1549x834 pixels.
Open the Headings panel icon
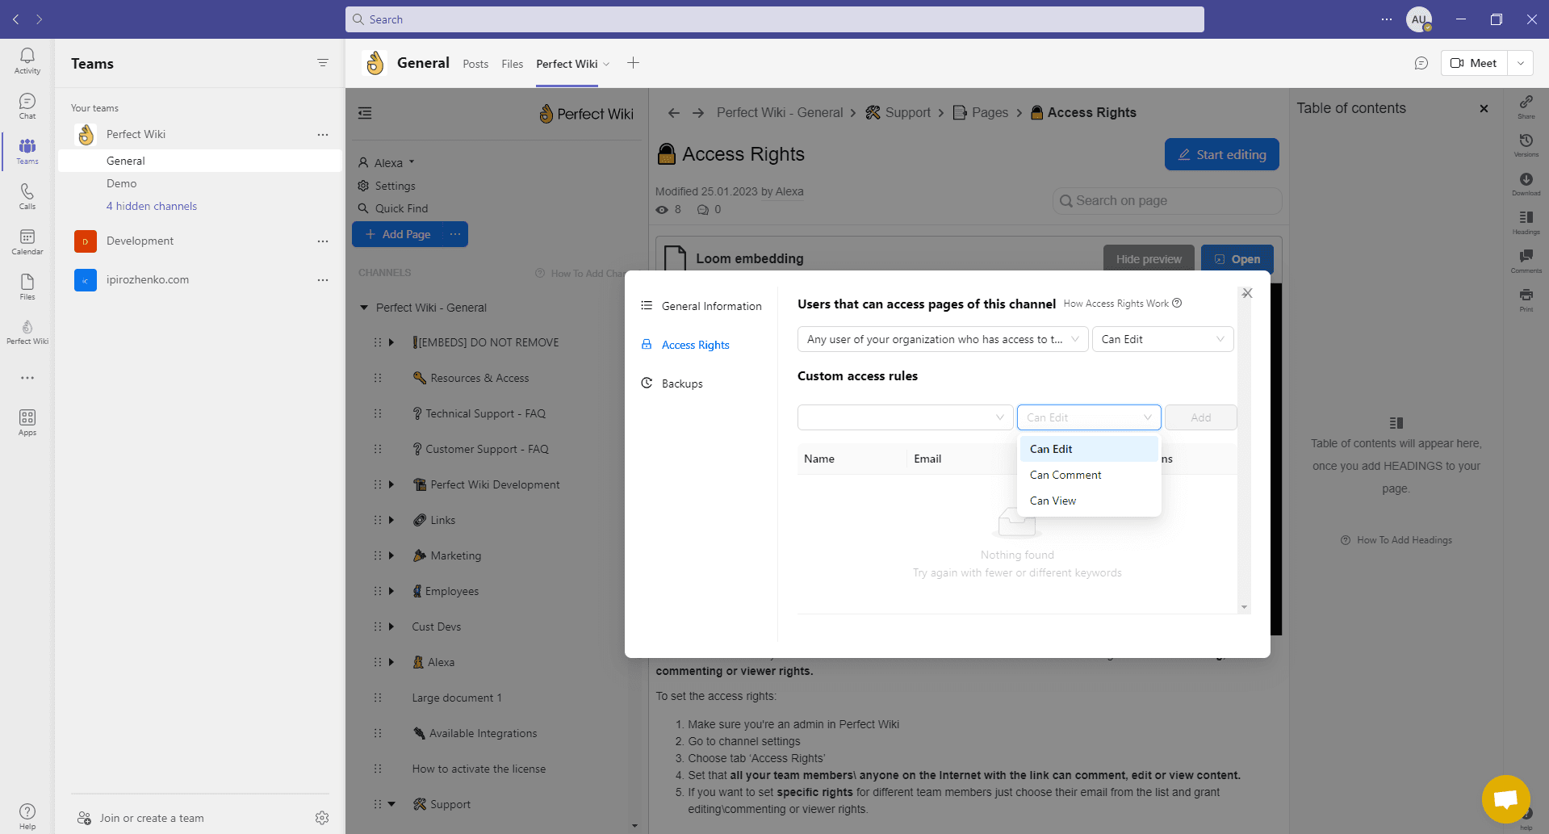click(x=1526, y=222)
